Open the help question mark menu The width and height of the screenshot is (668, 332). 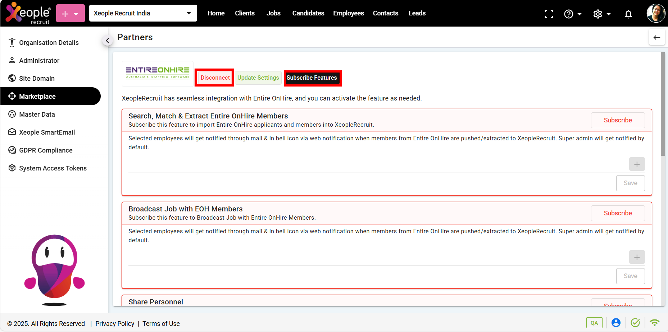(x=573, y=14)
